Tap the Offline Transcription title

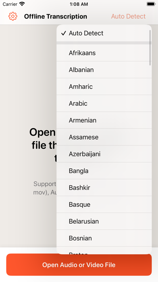tap(56, 16)
